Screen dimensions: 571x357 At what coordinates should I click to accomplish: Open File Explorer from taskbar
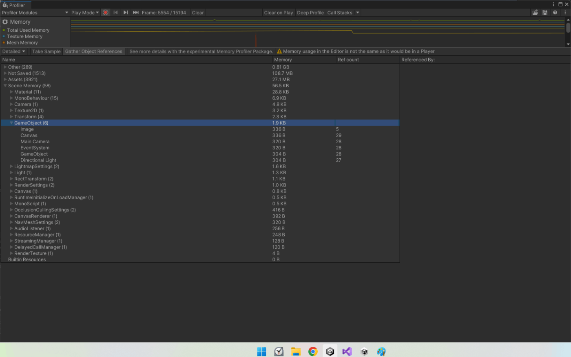point(296,351)
